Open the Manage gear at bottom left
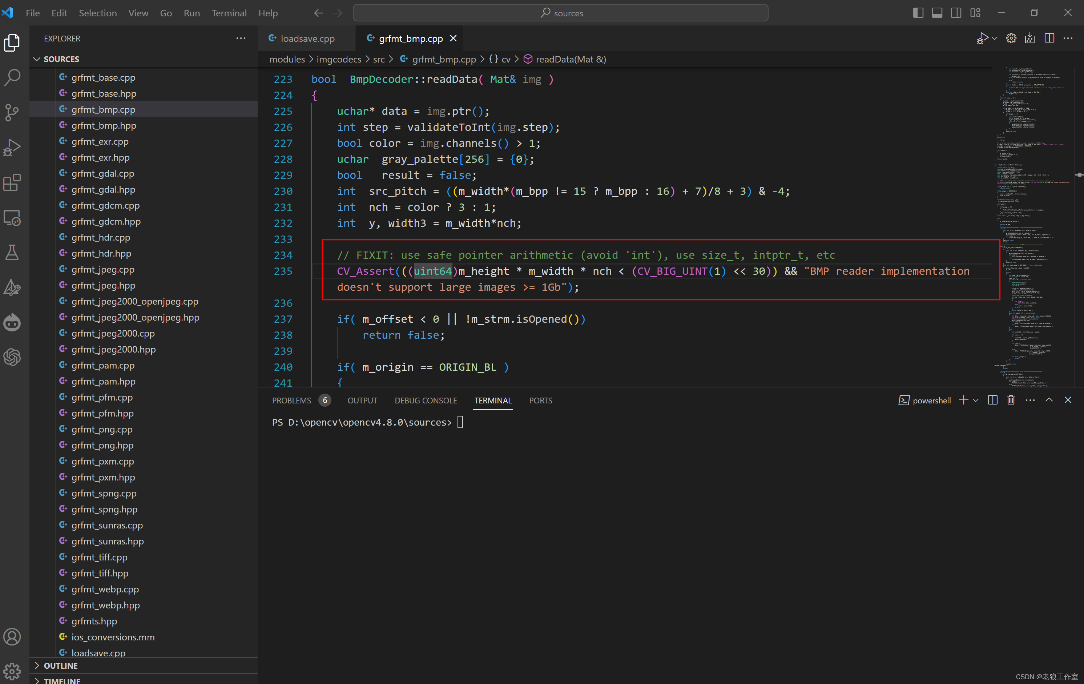Viewport: 1084px width, 684px height. pos(12,671)
